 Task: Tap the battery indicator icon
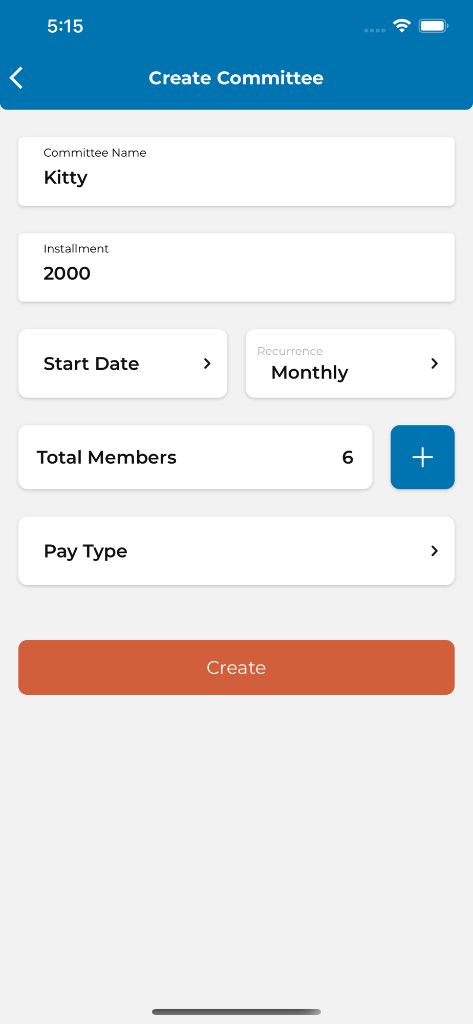(433, 26)
